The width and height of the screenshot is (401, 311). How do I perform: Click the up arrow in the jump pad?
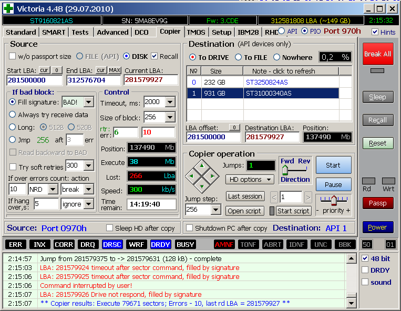click(x=202, y=165)
